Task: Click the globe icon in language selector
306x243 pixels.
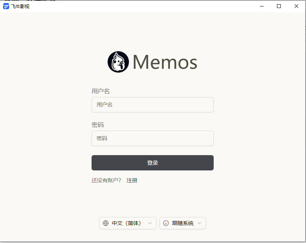Action: (106, 223)
